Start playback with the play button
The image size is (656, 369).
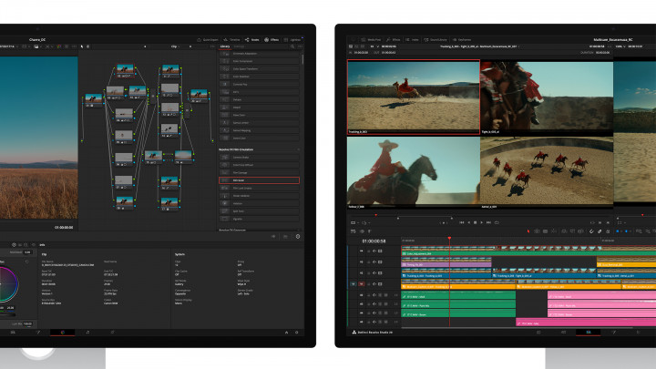(x=482, y=222)
